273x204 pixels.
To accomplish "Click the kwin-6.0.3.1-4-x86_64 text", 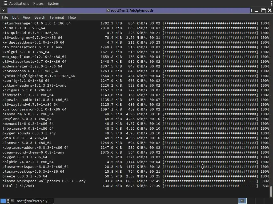I will tap(25, 138).
